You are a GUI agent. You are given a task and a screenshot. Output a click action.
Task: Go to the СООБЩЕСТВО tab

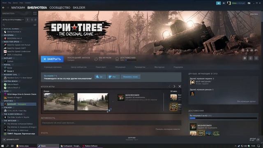[x=60, y=8]
